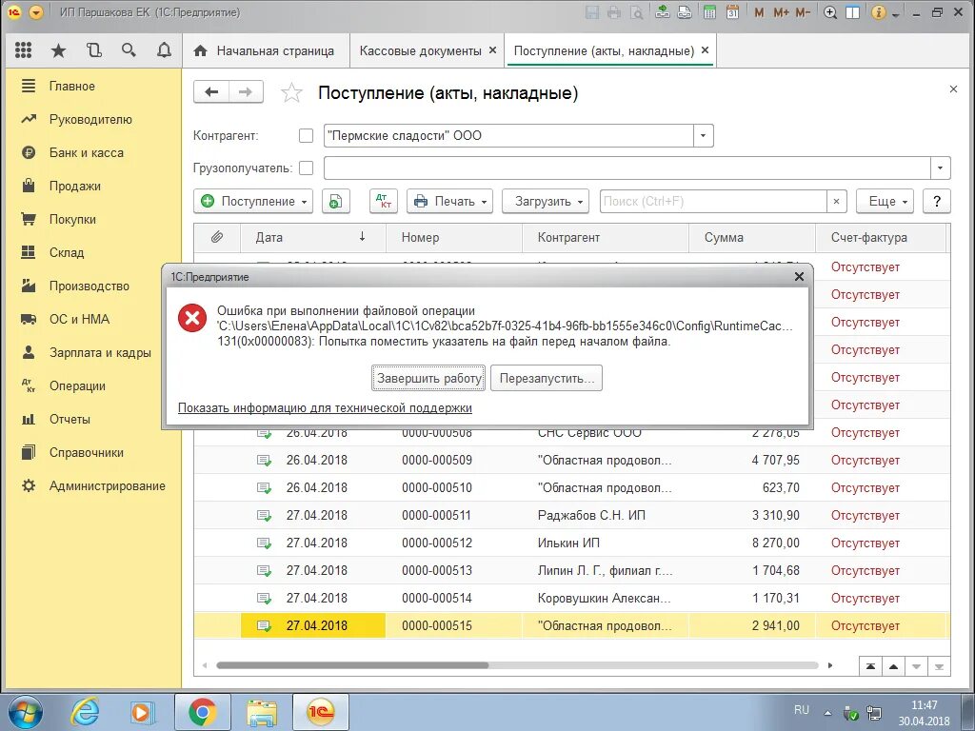Image resolution: width=975 pixels, height=731 pixels.
Task: Click the M+ button in title bar
Action: [781, 11]
